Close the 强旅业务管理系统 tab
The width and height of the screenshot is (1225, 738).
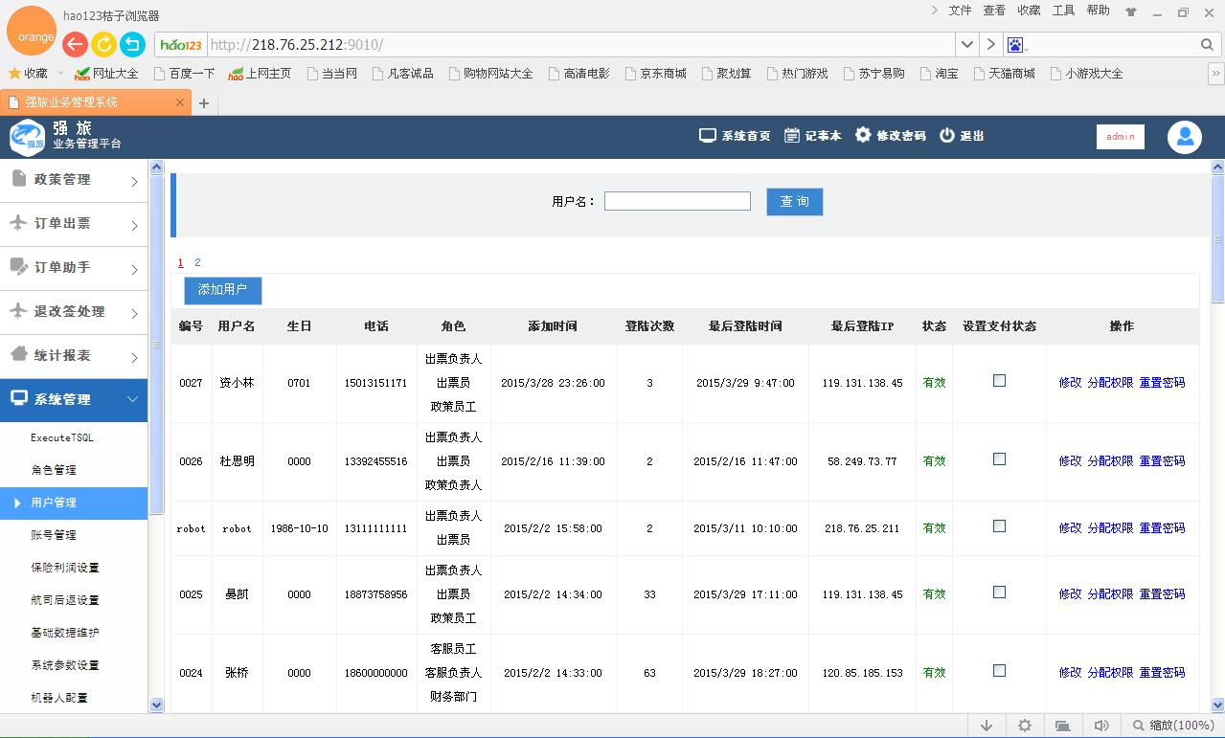(180, 101)
